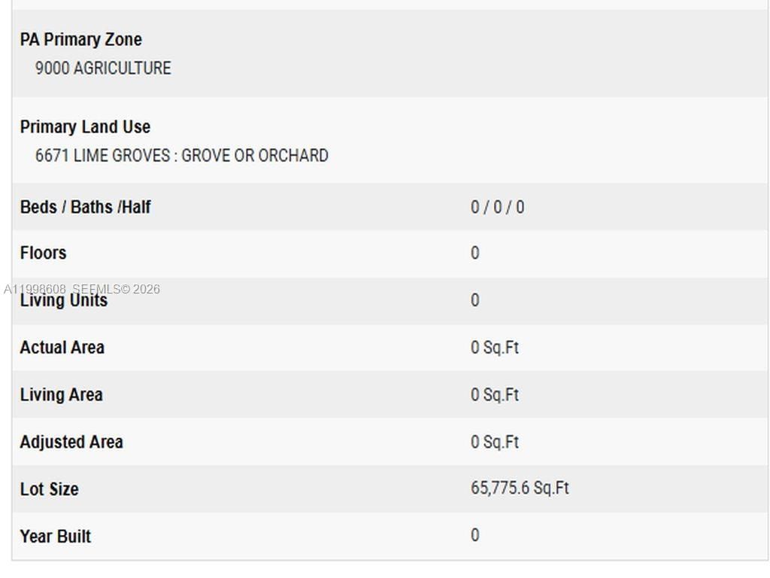Select the Living Area 0 Sq.Ft value
770x578 pixels.
click(495, 395)
